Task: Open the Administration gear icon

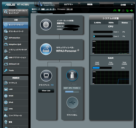Action: pos(6,122)
